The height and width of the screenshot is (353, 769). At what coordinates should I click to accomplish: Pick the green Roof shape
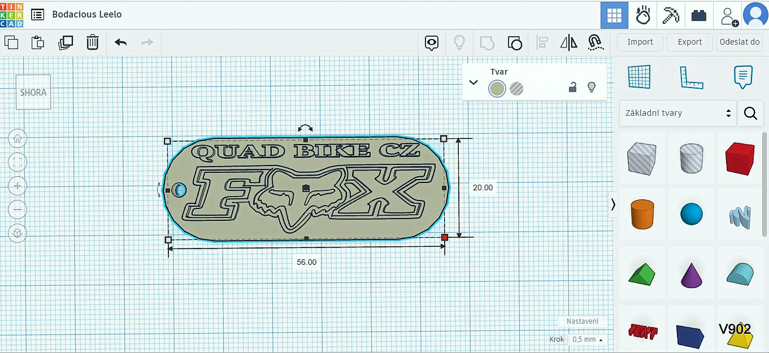641,274
